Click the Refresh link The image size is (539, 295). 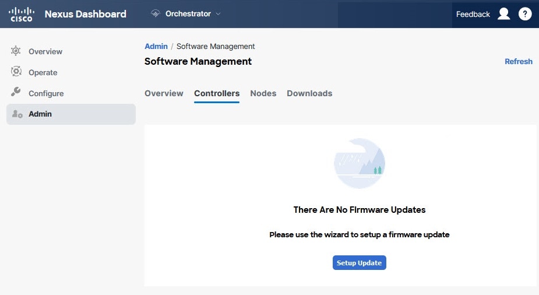519,62
